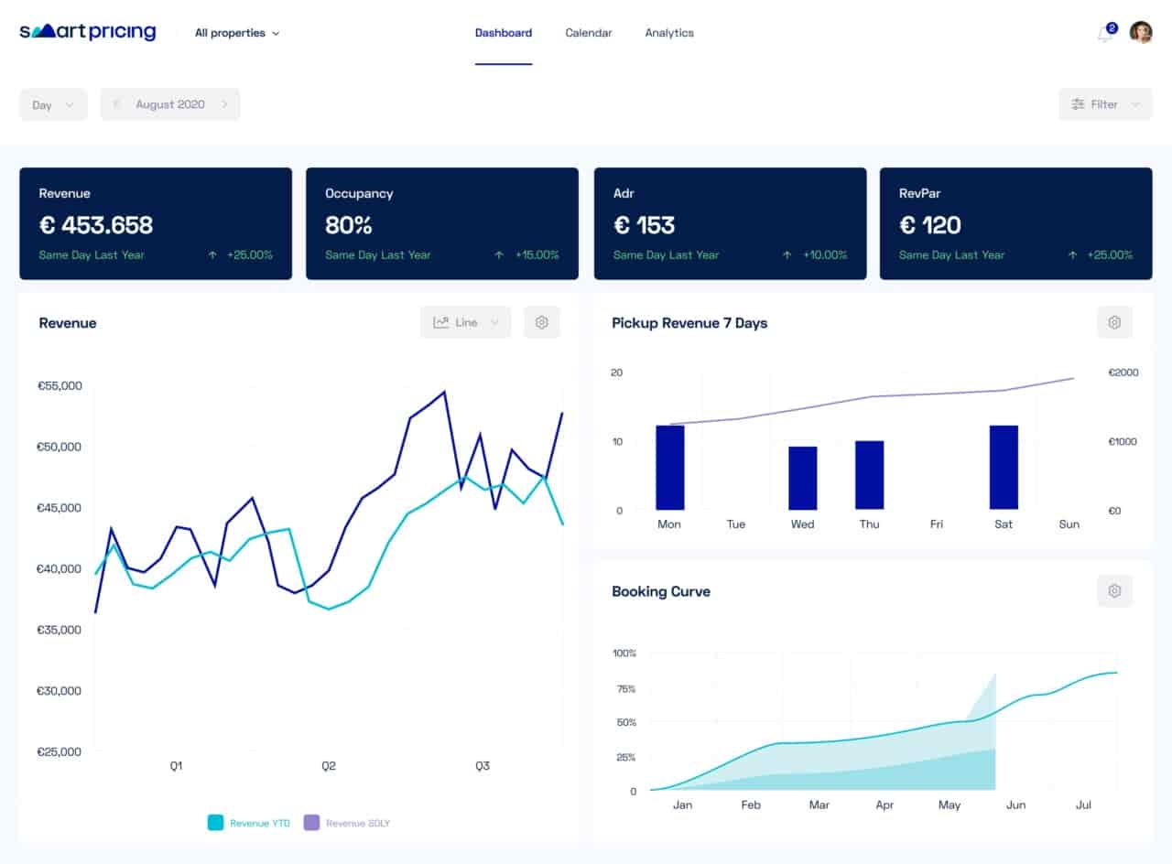This screenshot has width=1172, height=864.
Task: Click the Pickup Revenue 7 Days title
Action: point(689,323)
